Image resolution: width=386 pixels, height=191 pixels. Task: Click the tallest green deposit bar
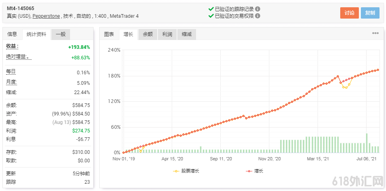(x=367, y=143)
